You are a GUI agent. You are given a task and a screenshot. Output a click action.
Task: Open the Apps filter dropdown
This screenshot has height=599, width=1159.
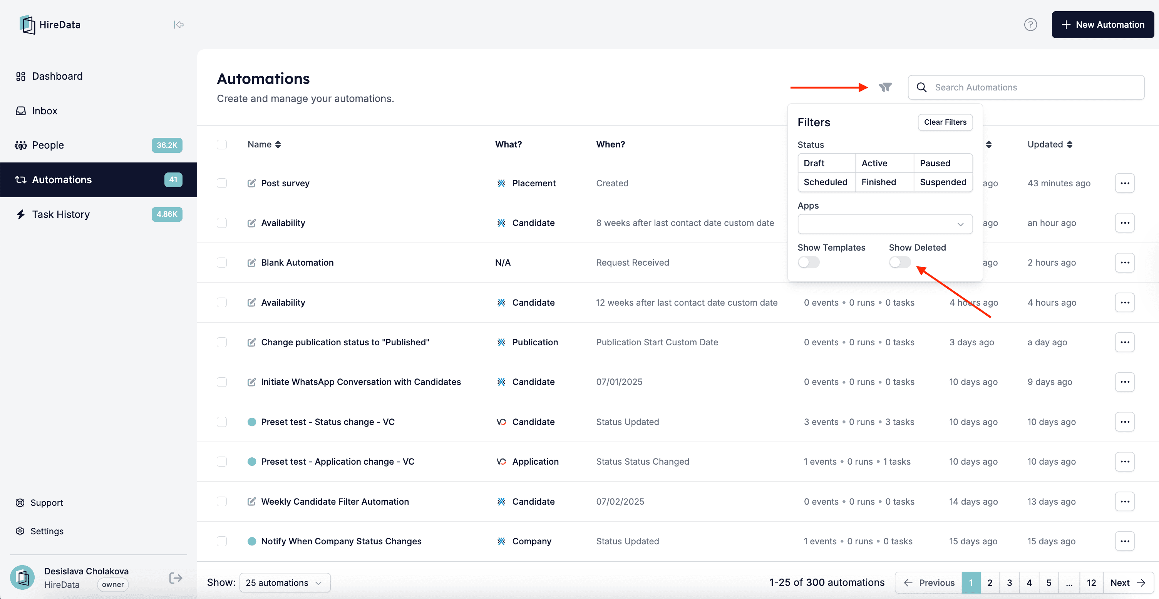[884, 224]
